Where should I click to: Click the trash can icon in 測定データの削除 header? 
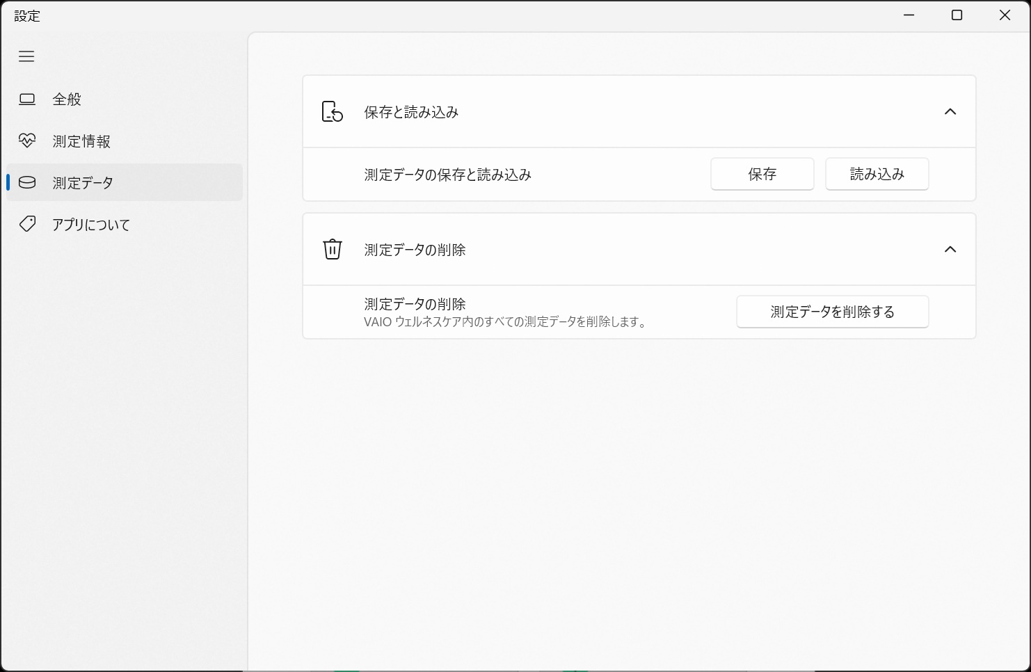[333, 249]
